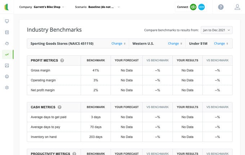Open settings gear in sidebar
This screenshot has height=155, width=245.
point(7,88)
